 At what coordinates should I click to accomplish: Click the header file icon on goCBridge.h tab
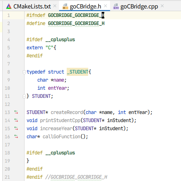coord(65,7)
